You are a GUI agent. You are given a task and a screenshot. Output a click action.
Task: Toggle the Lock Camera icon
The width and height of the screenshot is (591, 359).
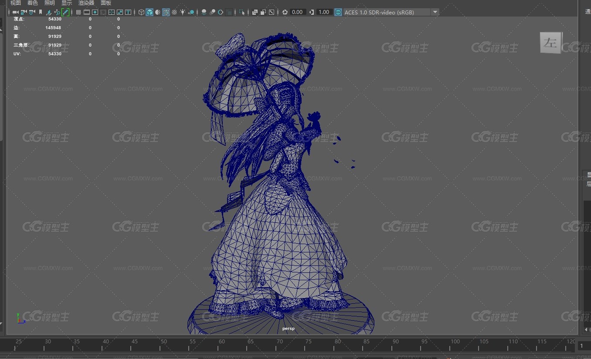(x=24, y=12)
